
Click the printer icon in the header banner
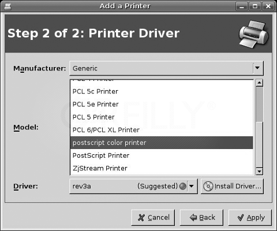pyautogui.click(x=254, y=34)
